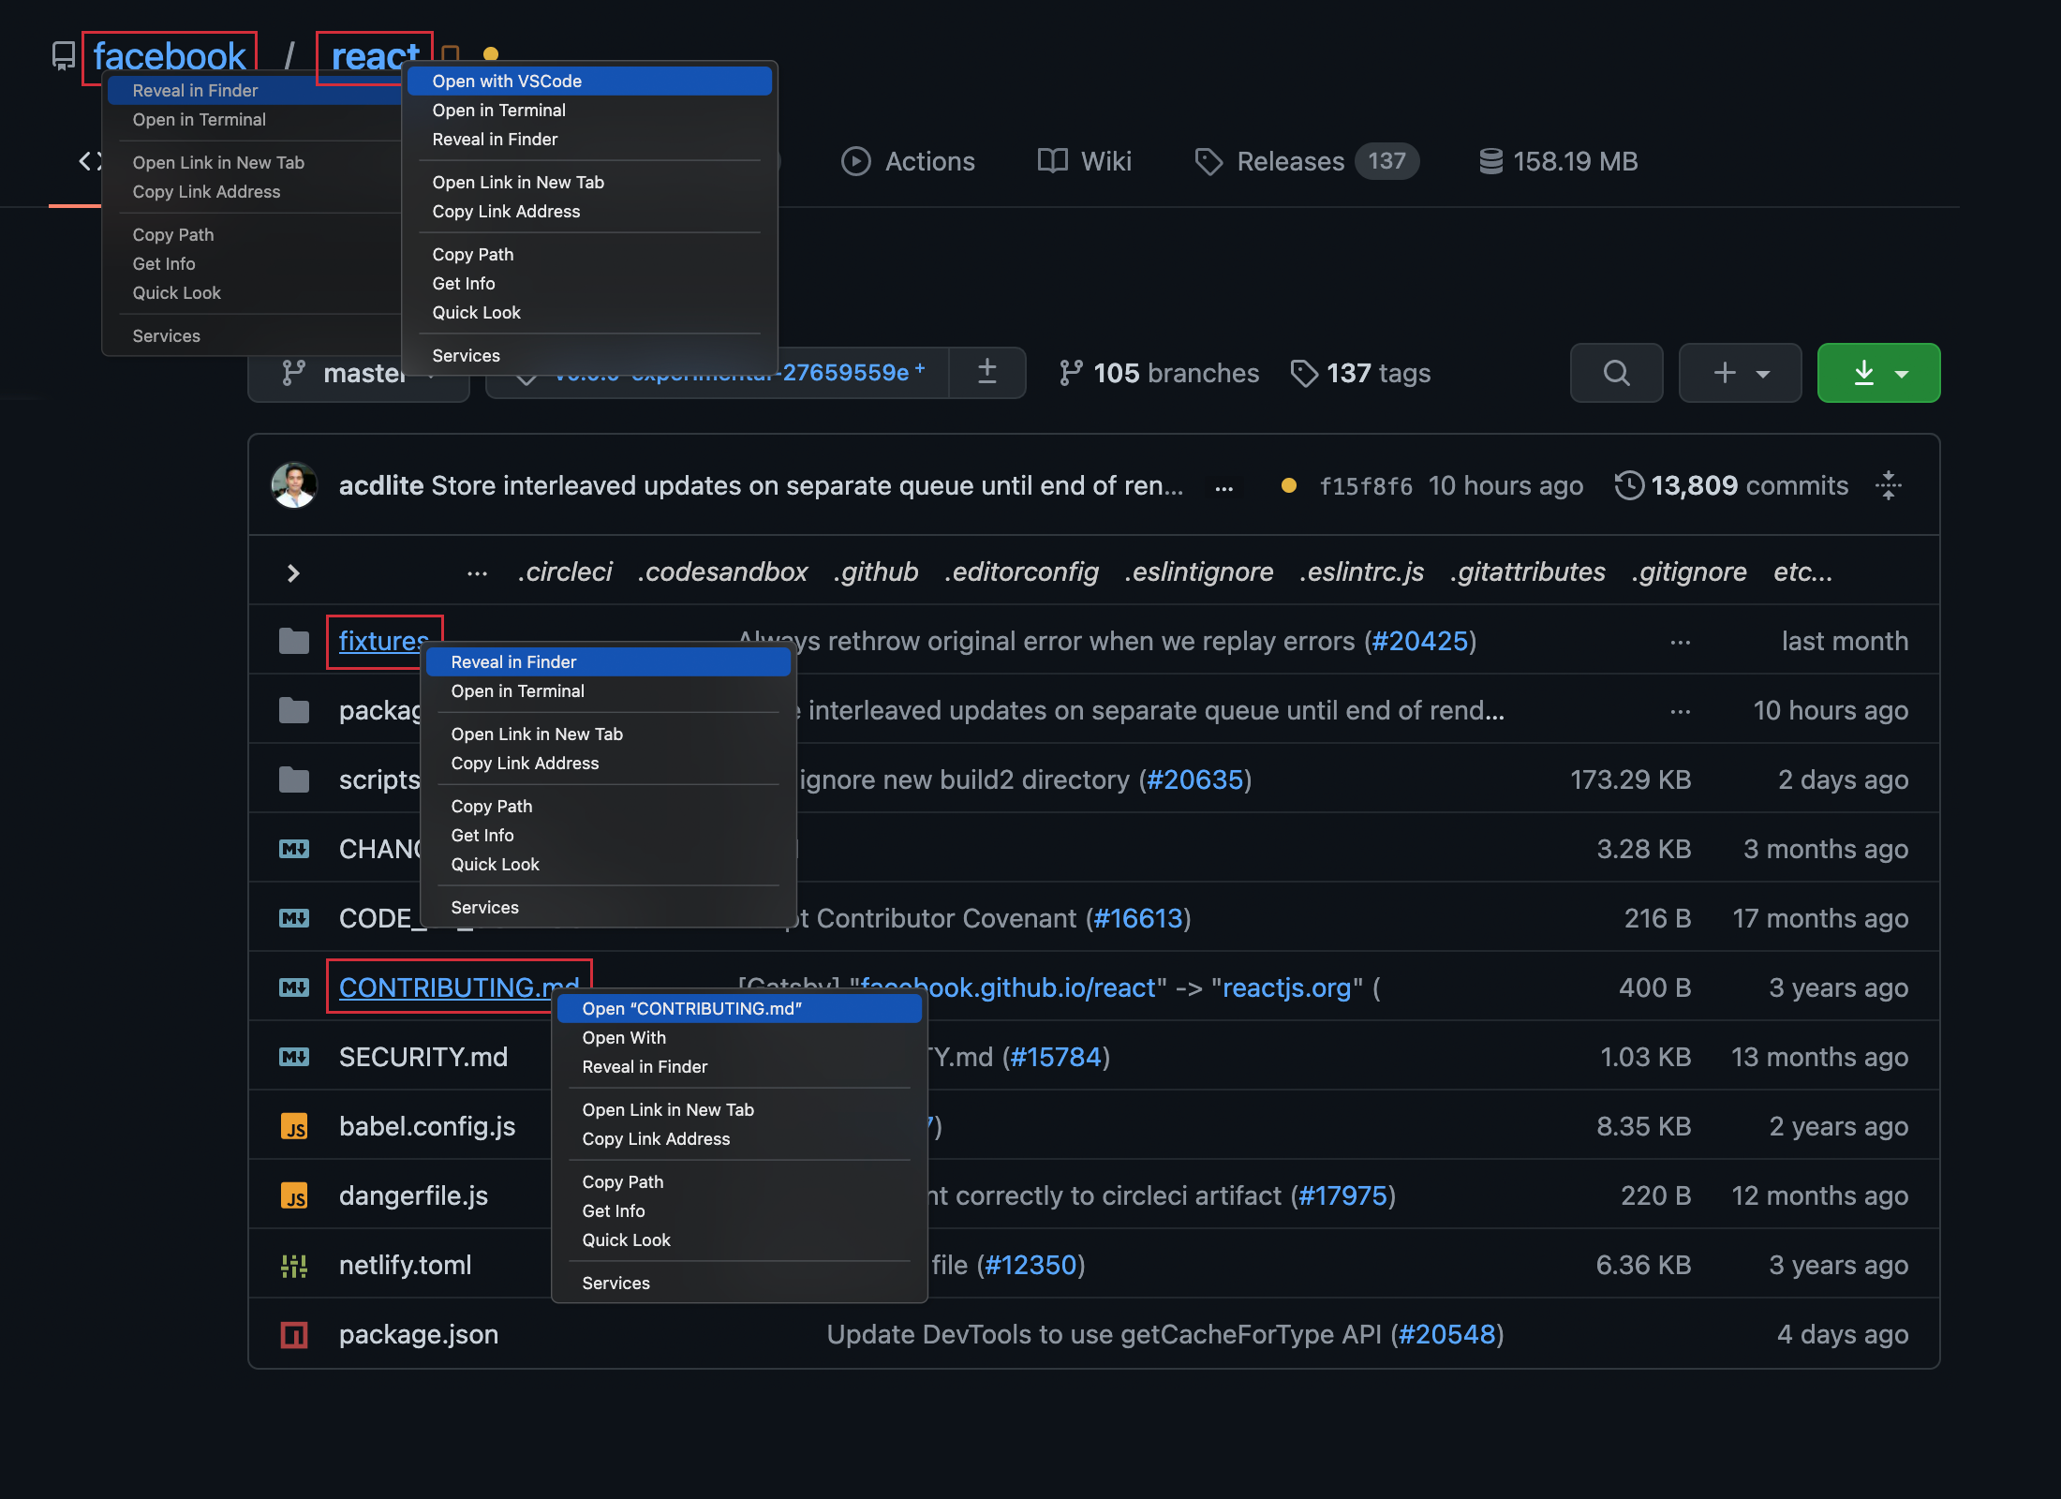This screenshot has width=2061, height=1499.
Task: Open the .github folder
Action: pos(876,571)
